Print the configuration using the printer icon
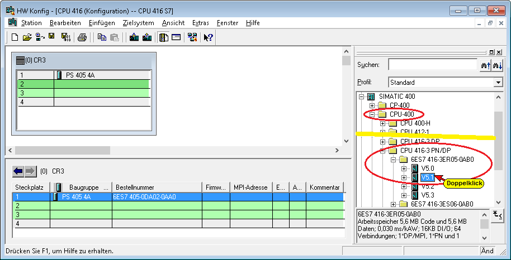The image size is (511, 260). pyautogui.click(x=82, y=37)
